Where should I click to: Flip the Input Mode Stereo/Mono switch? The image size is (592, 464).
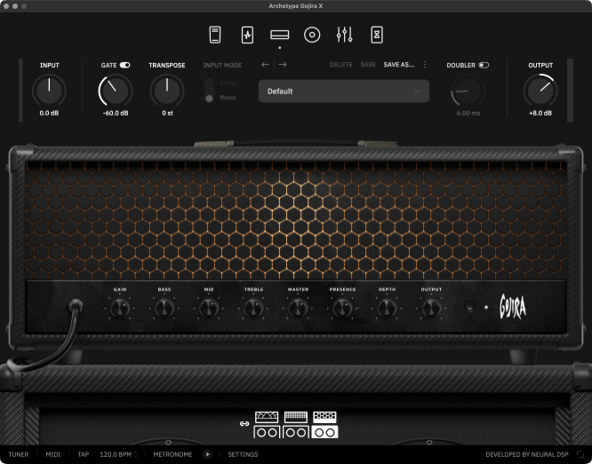(x=209, y=91)
